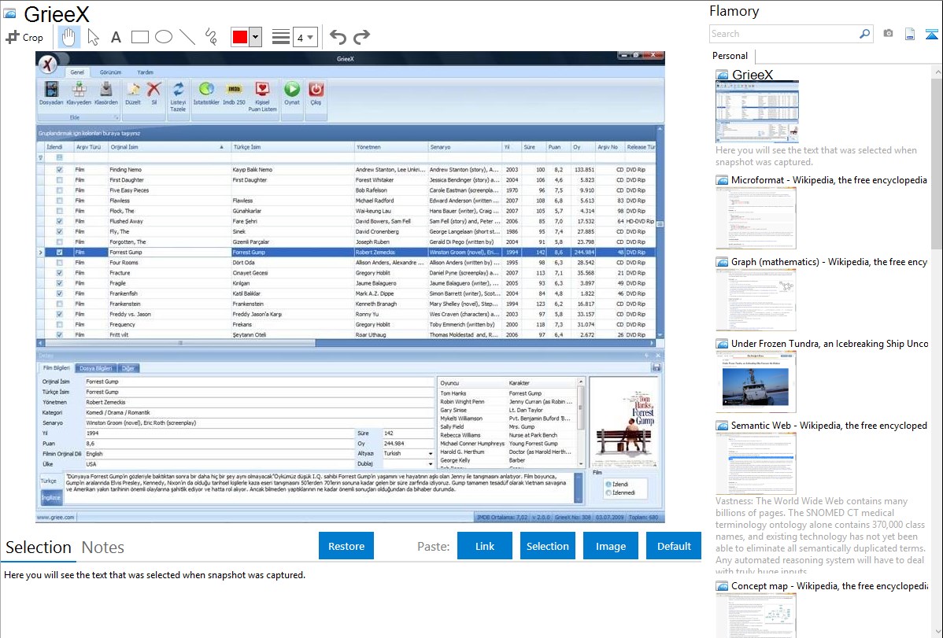Click the search magnifier icon
943x638 pixels.
point(864,34)
